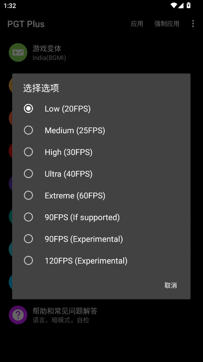
Task: Select High (30FPS) frame rate
Action: (x=101, y=152)
